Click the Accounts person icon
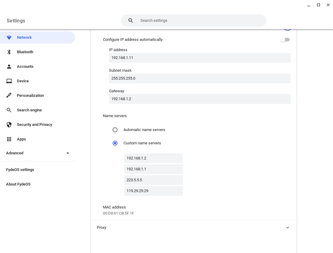This screenshot has height=253, width=333. point(9,67)
